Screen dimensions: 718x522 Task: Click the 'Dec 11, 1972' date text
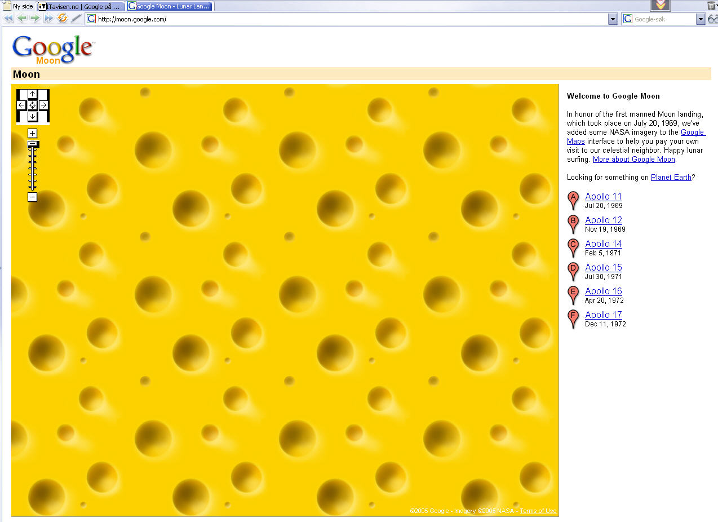(x=605, y=324)
